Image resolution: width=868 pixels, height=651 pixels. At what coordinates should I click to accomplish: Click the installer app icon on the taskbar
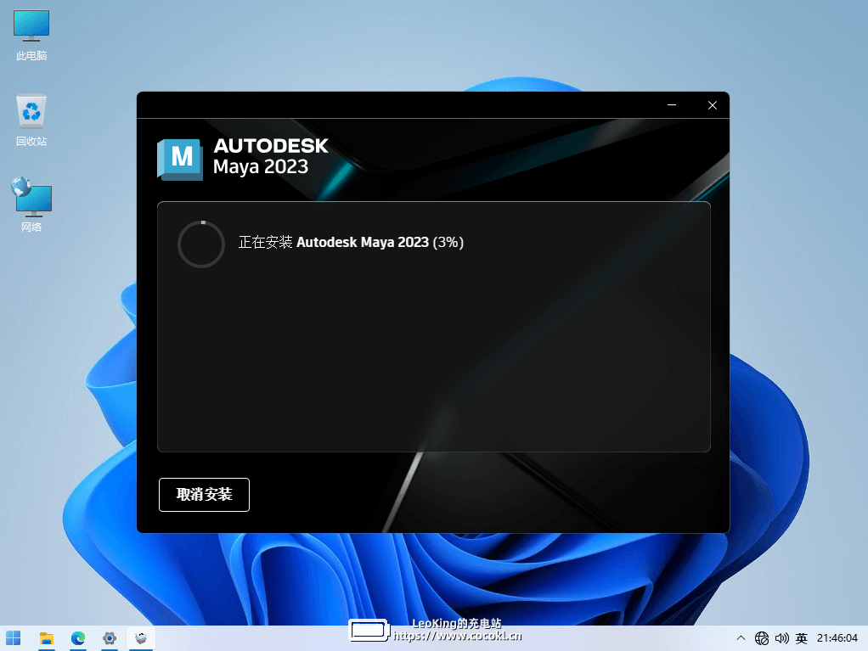141,638
